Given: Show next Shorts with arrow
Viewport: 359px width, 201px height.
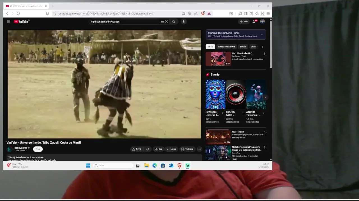Looking at the screenshot, I should click(265, 97).
